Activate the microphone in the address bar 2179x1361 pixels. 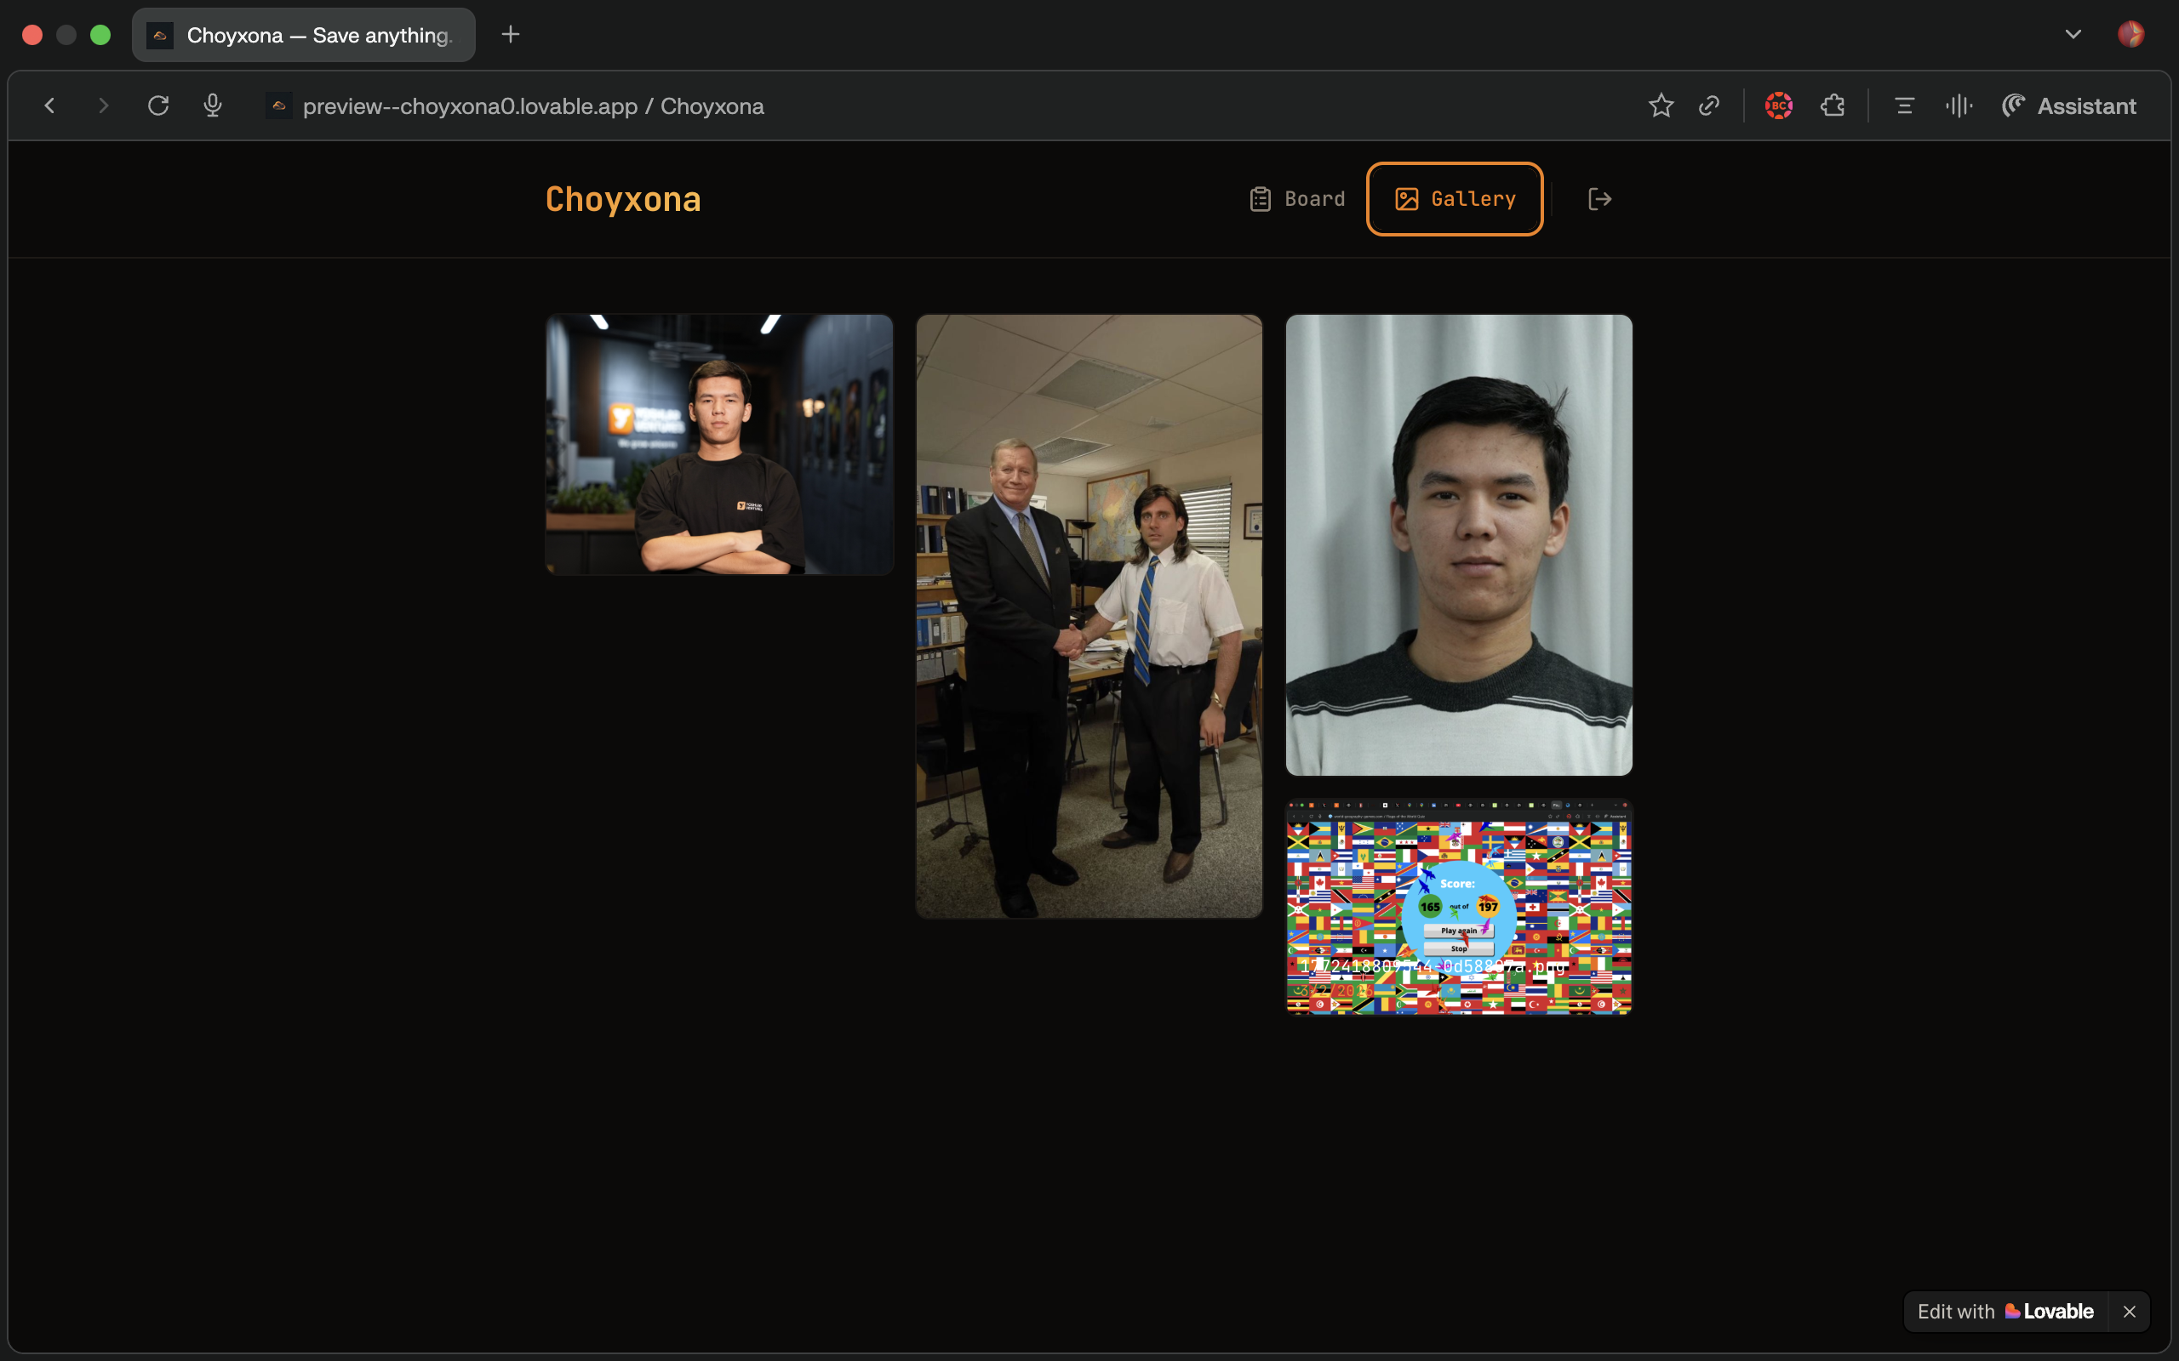click(213, 105)
